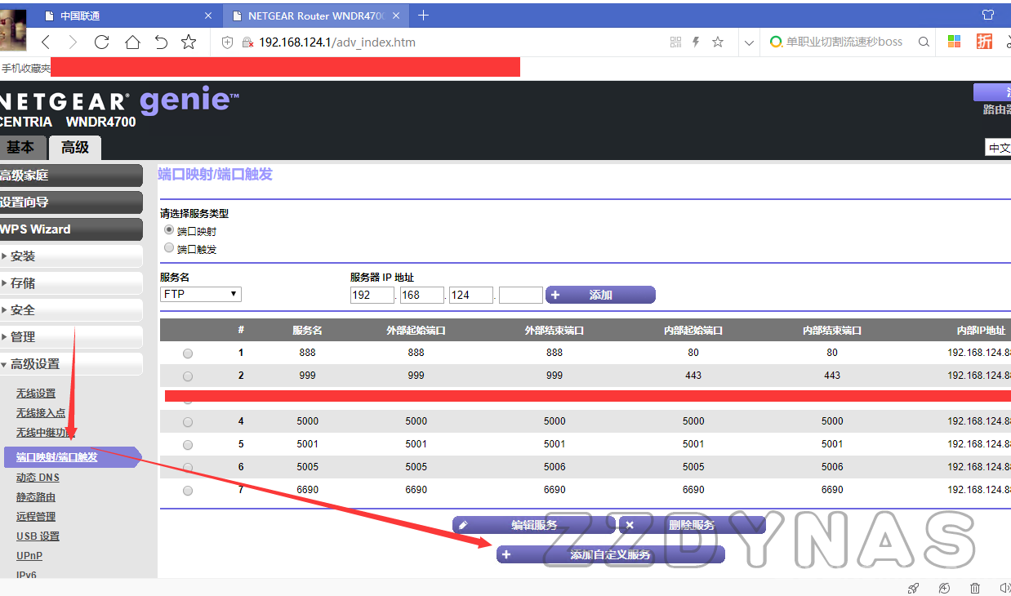Click the 添加 button
This screenshot has height=596, width=1011.
click(x=600, y=295)
